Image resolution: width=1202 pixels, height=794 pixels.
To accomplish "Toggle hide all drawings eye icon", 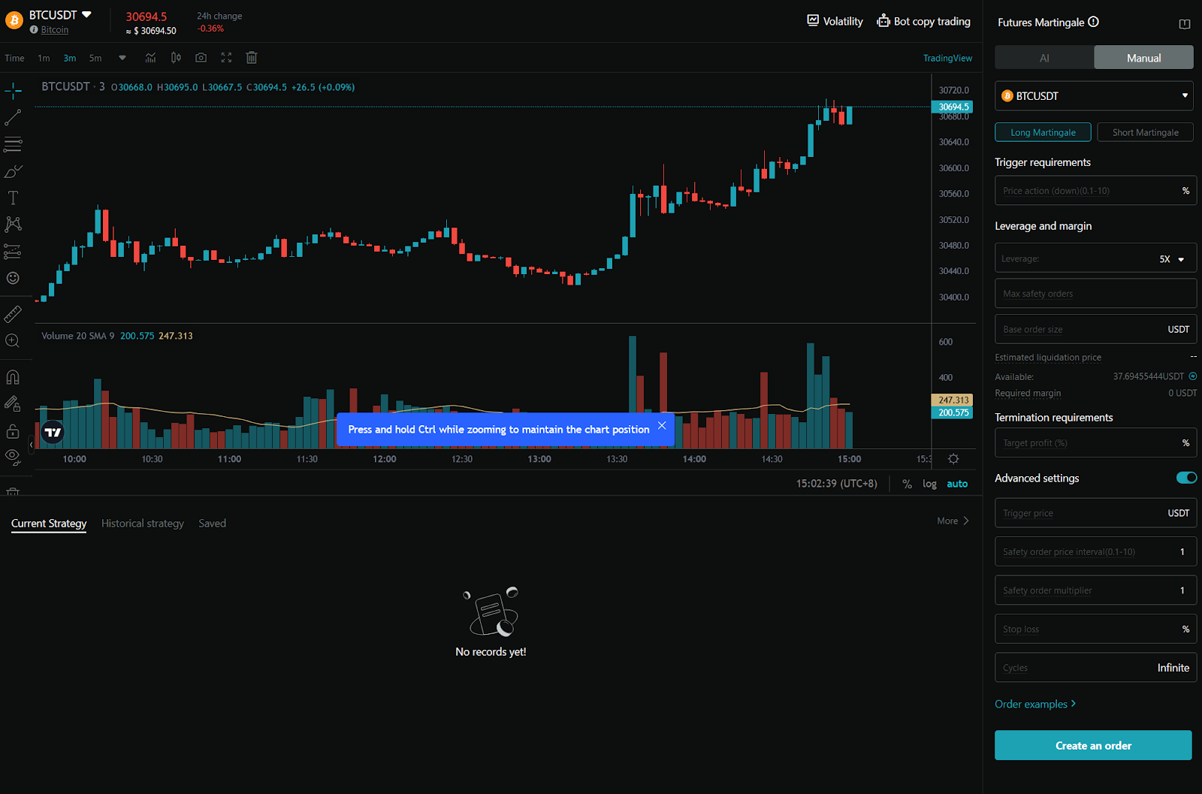I will point(13,457).
